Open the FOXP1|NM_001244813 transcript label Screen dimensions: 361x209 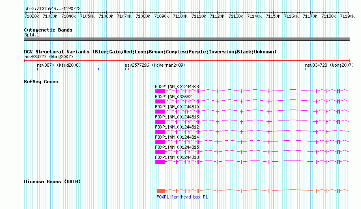(177, 157)
